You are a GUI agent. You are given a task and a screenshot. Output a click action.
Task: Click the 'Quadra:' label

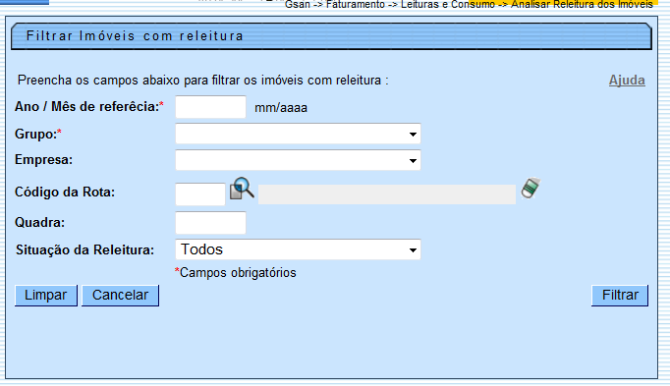[x=39, y=222]
